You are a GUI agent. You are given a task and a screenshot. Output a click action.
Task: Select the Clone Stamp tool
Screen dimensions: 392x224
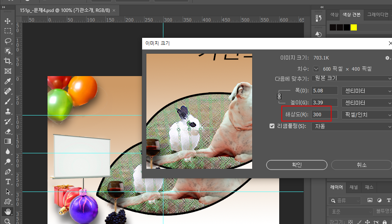(x=7, y=111)
